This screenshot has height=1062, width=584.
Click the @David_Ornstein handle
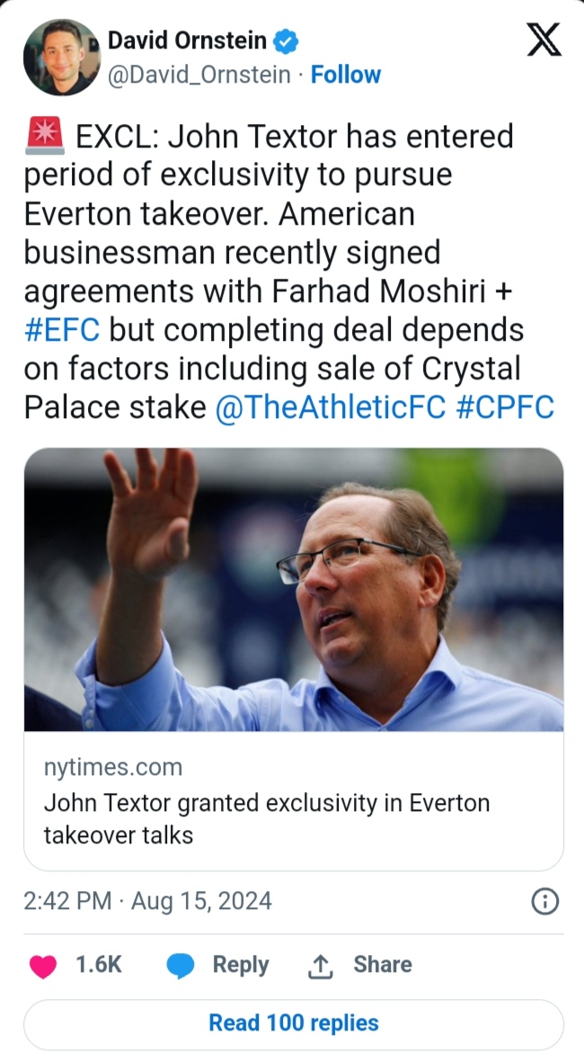[x=199, y=75]
